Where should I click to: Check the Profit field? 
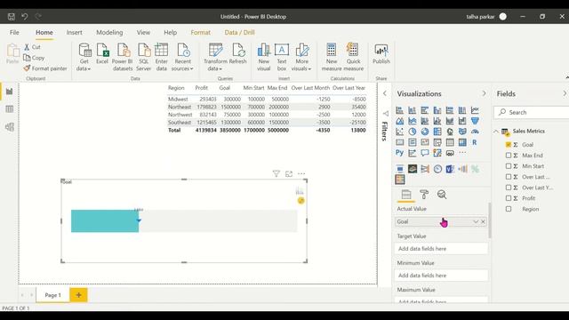(509, 198)
